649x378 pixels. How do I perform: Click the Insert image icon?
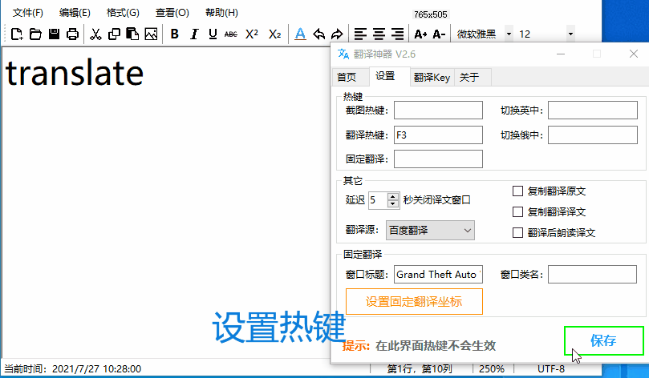[x=151, y=34]
